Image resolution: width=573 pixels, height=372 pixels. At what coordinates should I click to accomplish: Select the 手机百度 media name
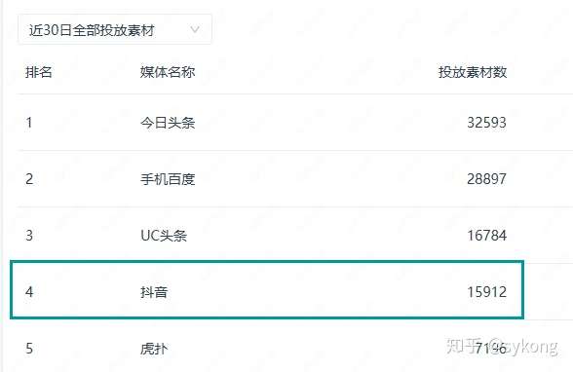(168, 179)
